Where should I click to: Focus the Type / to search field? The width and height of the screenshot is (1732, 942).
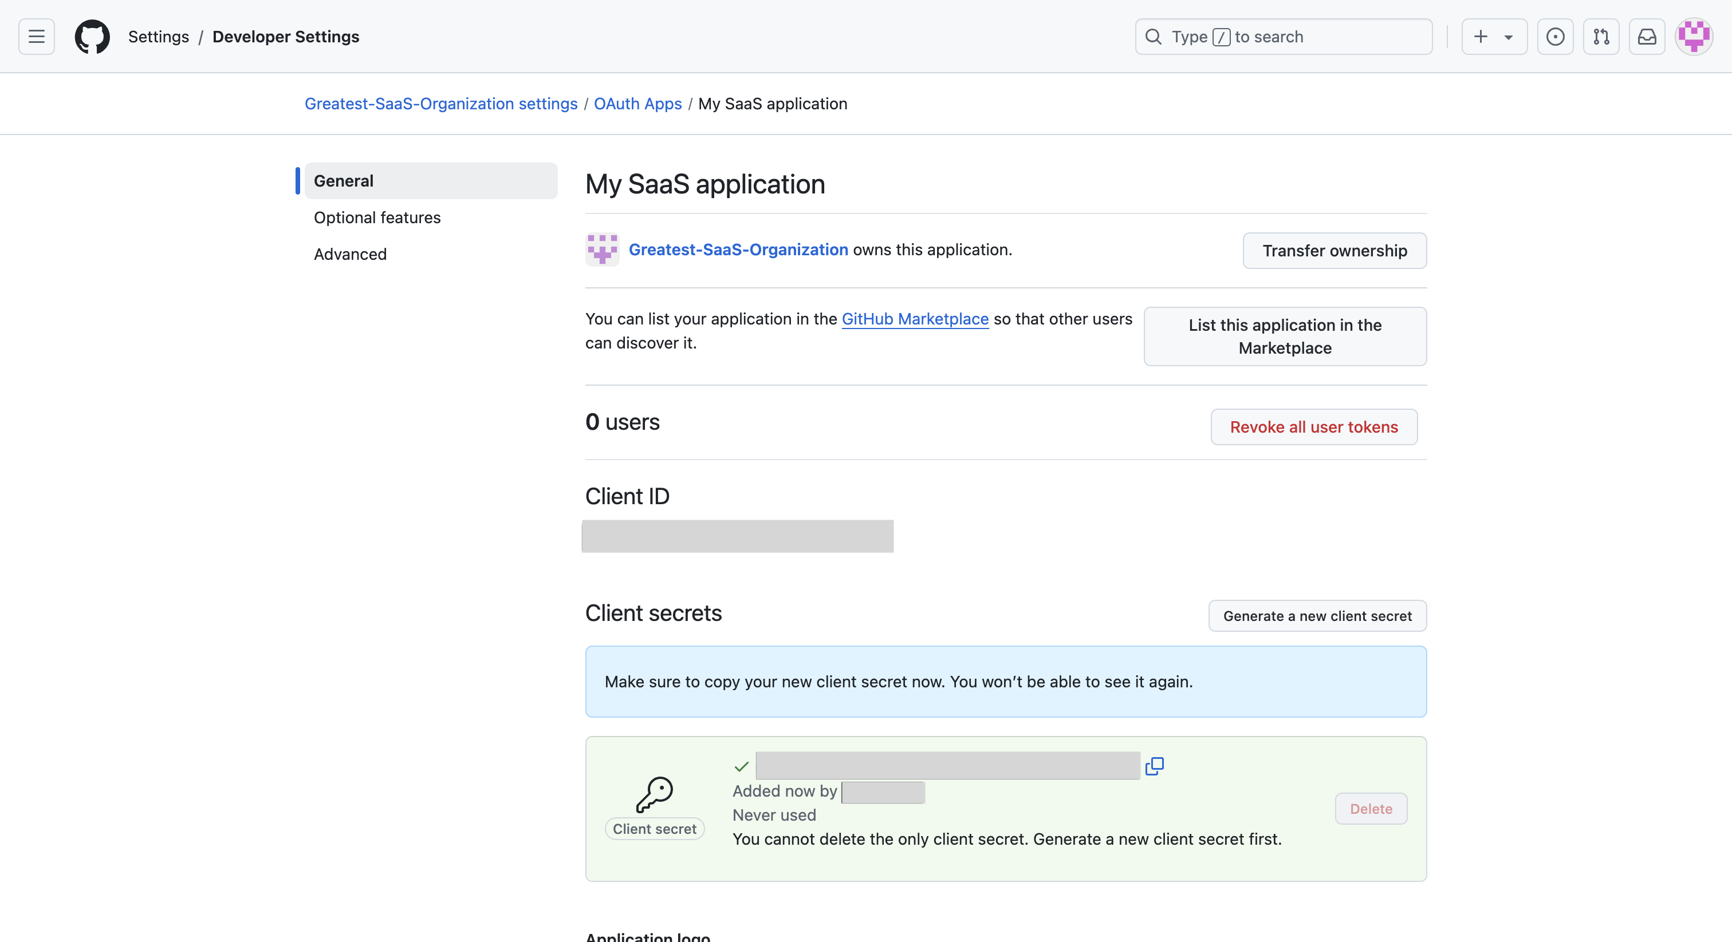pyautogui.click(x=1283, y=36)
